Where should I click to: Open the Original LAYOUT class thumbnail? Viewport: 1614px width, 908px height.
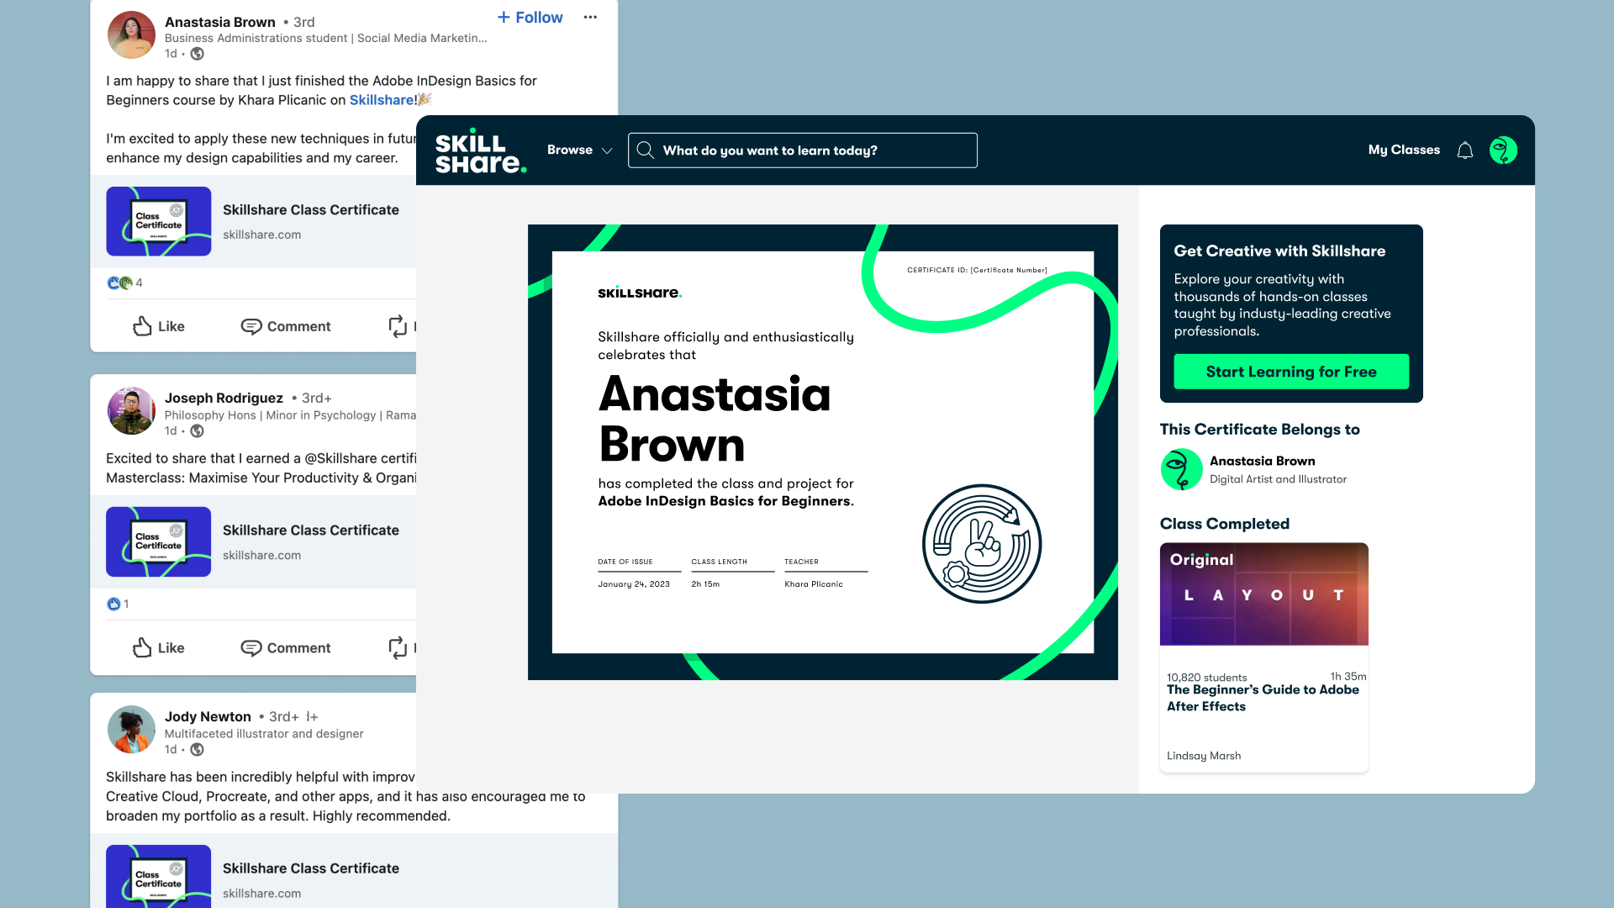click(1264, 594)
